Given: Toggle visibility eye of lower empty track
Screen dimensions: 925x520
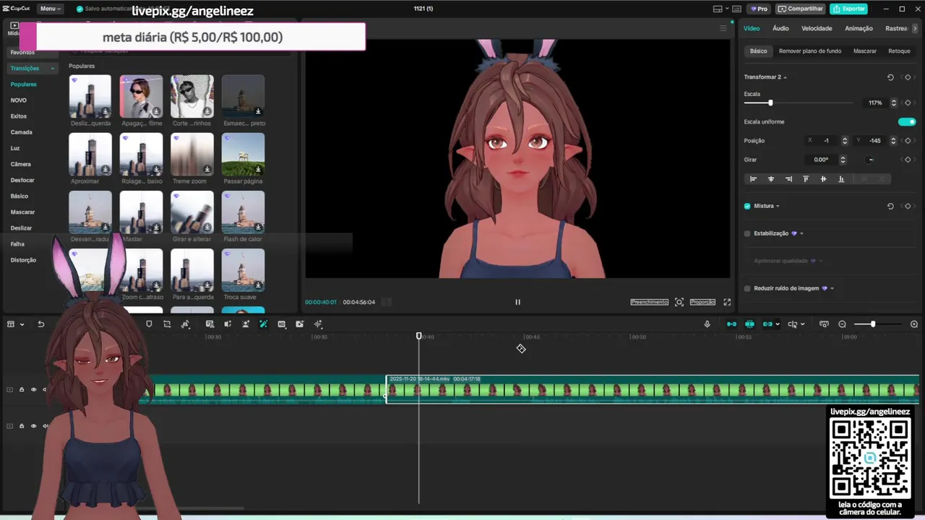Looking at the screenshot, I should coord(33,426).
